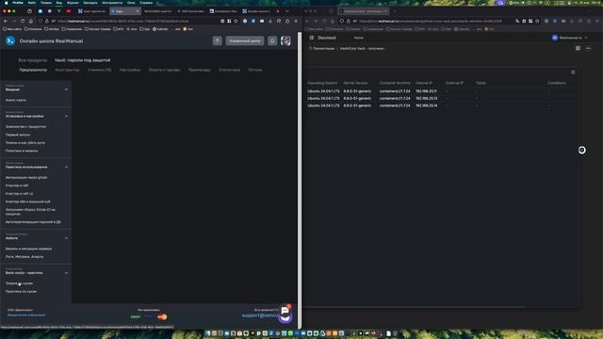Open comments icon in Docmost page header

coord(578,48)
